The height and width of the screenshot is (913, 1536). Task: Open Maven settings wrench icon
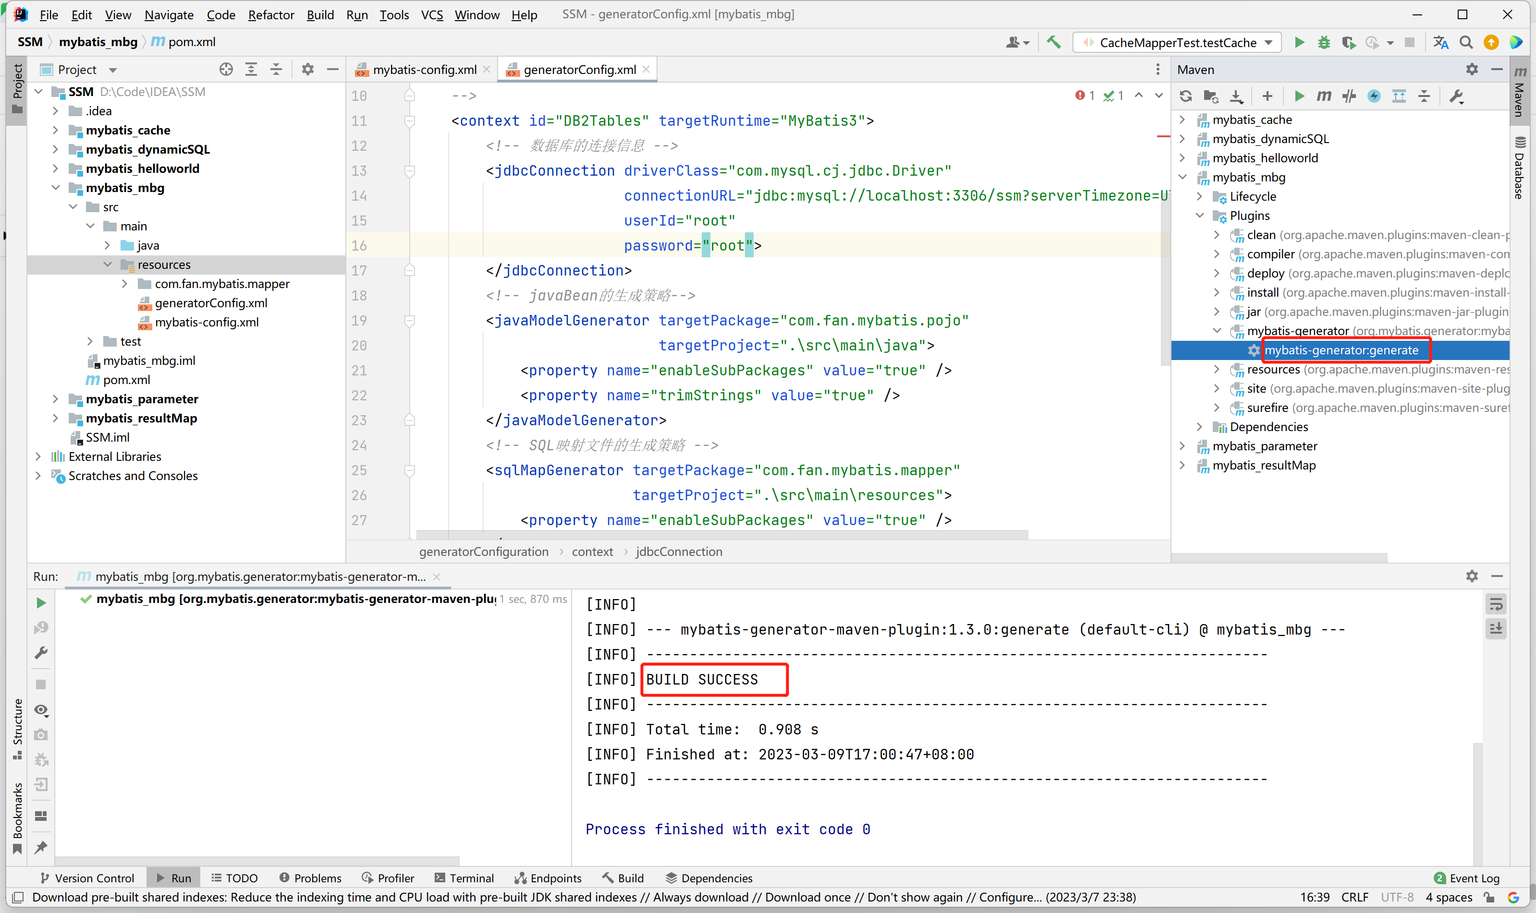pyautogui.click(x=1456, y=96)
